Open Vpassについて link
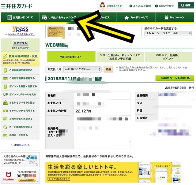Screen dimensions: 196x185 point(22,145)
